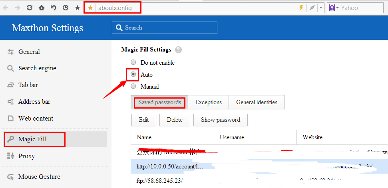Click the browser Back arrow

pos(6,8)
